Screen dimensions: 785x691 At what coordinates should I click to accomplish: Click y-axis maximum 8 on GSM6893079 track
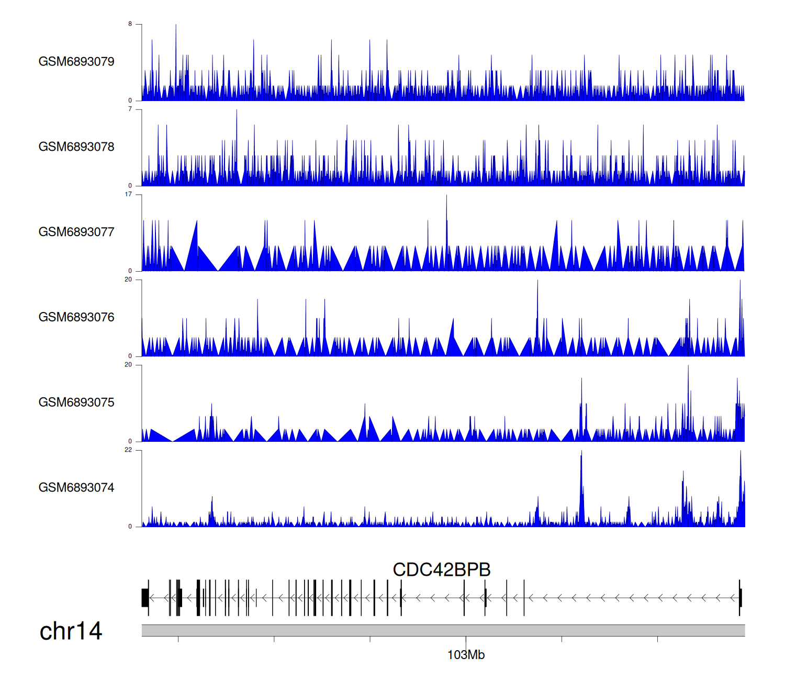tap(130, 24)
